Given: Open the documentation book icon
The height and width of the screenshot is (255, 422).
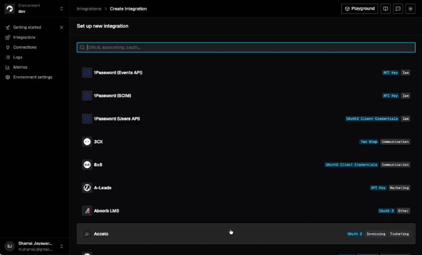Looking at the screenshot, I should (x=385, y=9).
